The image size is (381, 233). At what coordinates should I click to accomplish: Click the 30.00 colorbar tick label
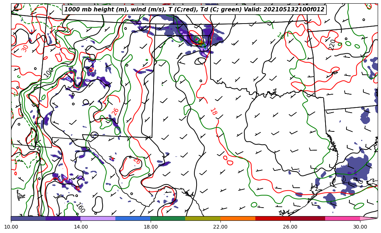pos(360,227)
